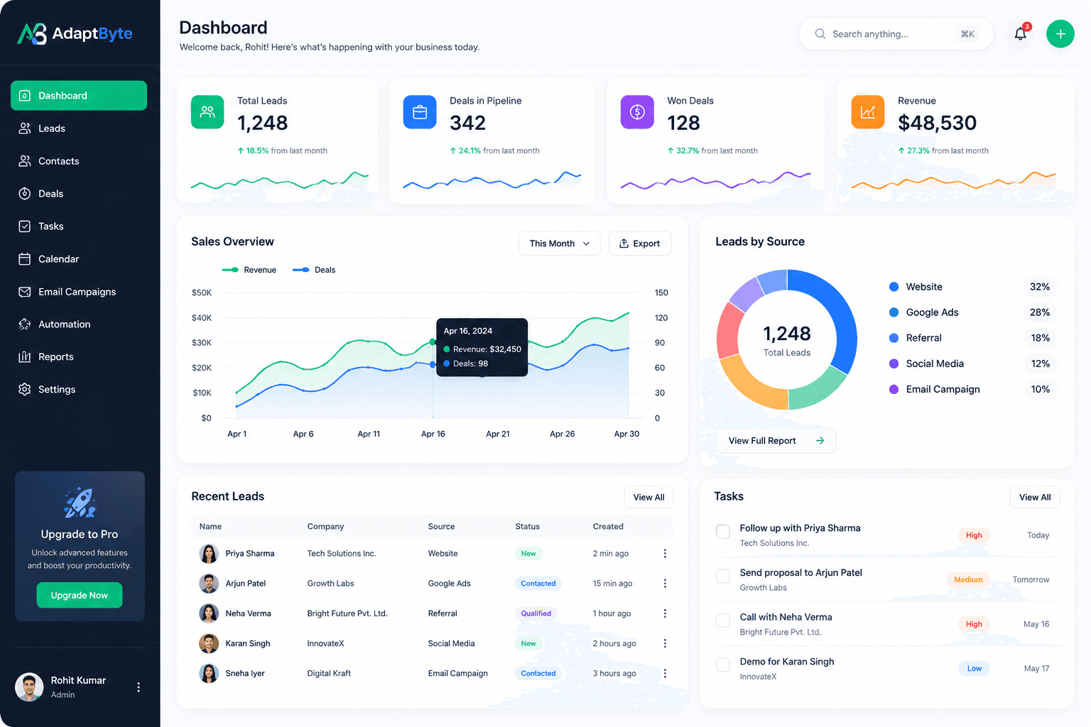This screenshot has width=1091, height=727.
Task: Click the Email Campaign legend color dot
Action: (894, 389)
